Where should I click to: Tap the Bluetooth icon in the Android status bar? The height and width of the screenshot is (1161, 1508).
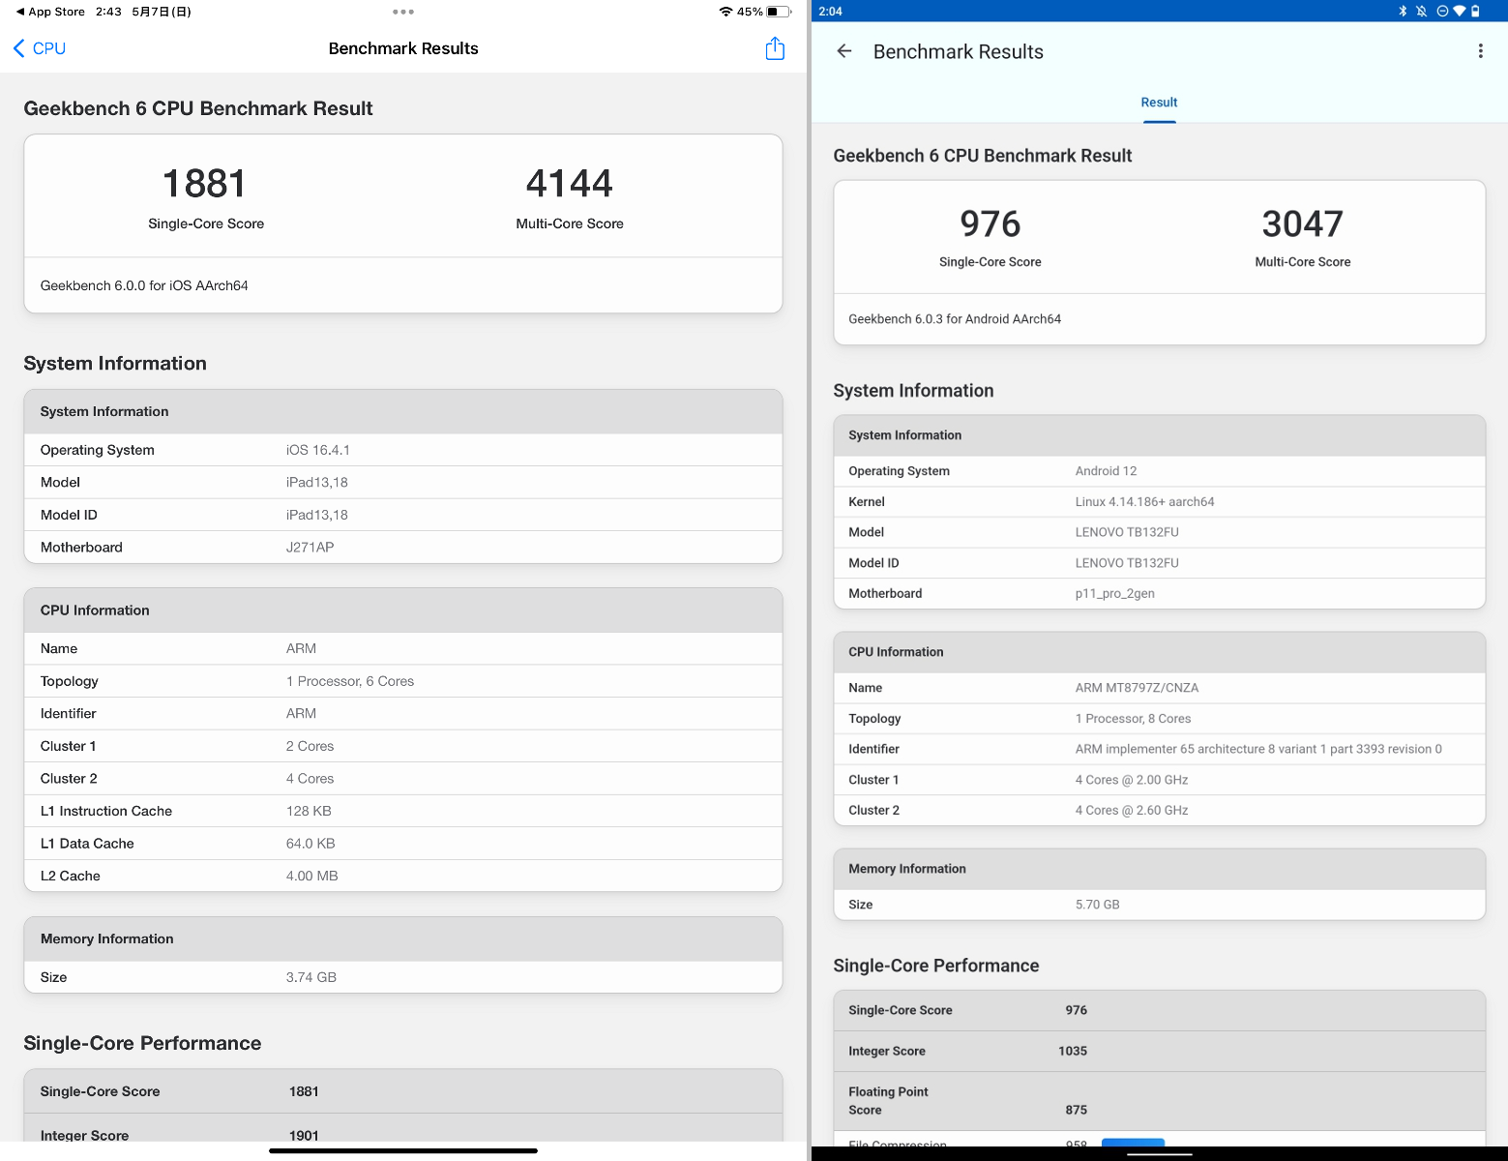pos(1402,11)
